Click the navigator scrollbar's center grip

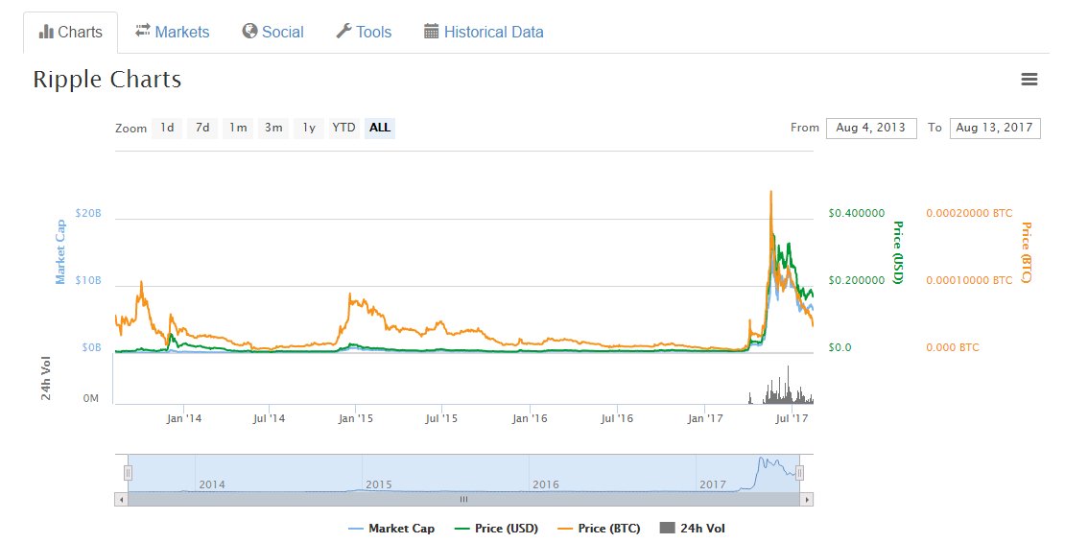(463, 499)
